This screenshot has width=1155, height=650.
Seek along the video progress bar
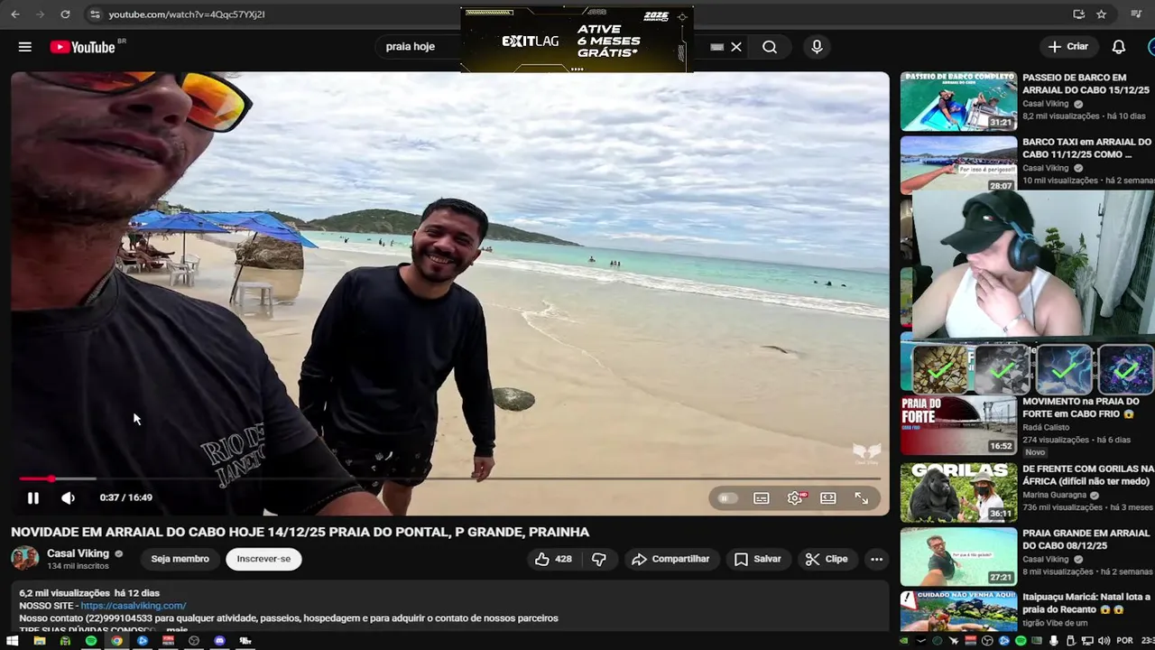(449, 478)
